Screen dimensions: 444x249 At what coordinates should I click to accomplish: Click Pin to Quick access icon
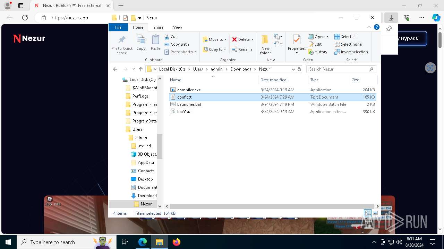(x=122, y=45)
